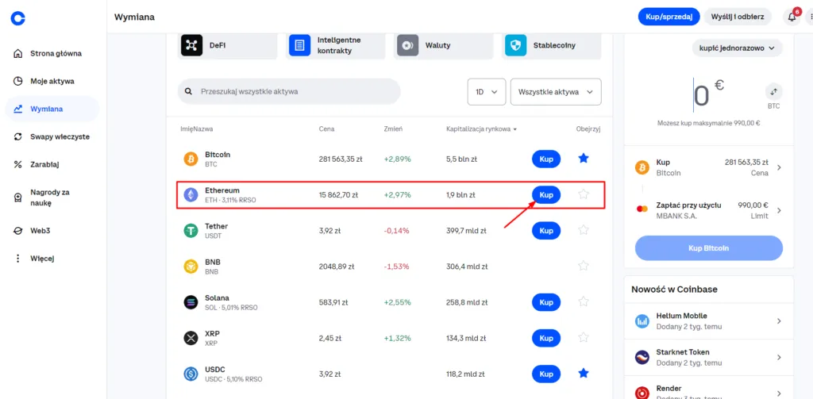
Task: Click Bitcoin icon in the Kup panel row
Action: [642, 167]
